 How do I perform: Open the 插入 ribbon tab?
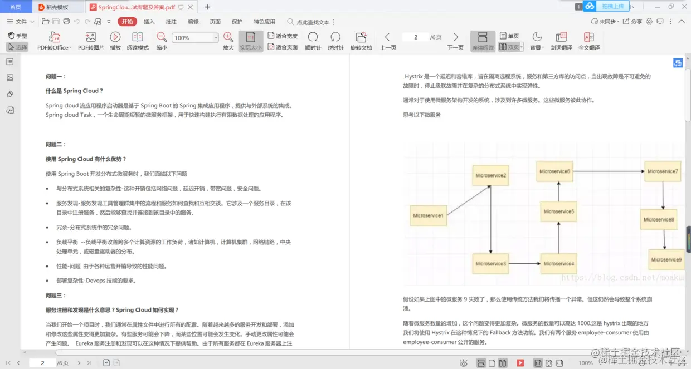[149, 22]
